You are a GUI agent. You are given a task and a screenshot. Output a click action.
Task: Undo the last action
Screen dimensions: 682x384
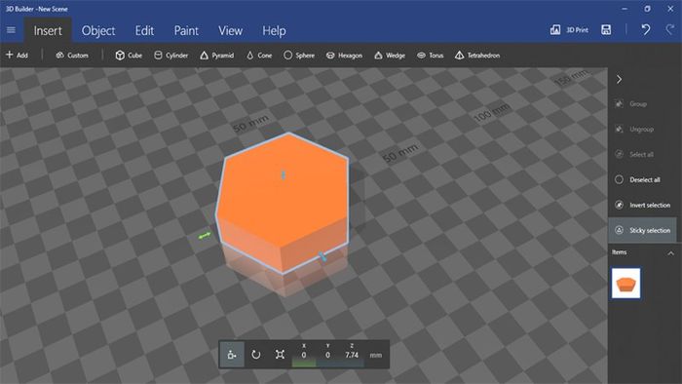(x=646, y=29)
